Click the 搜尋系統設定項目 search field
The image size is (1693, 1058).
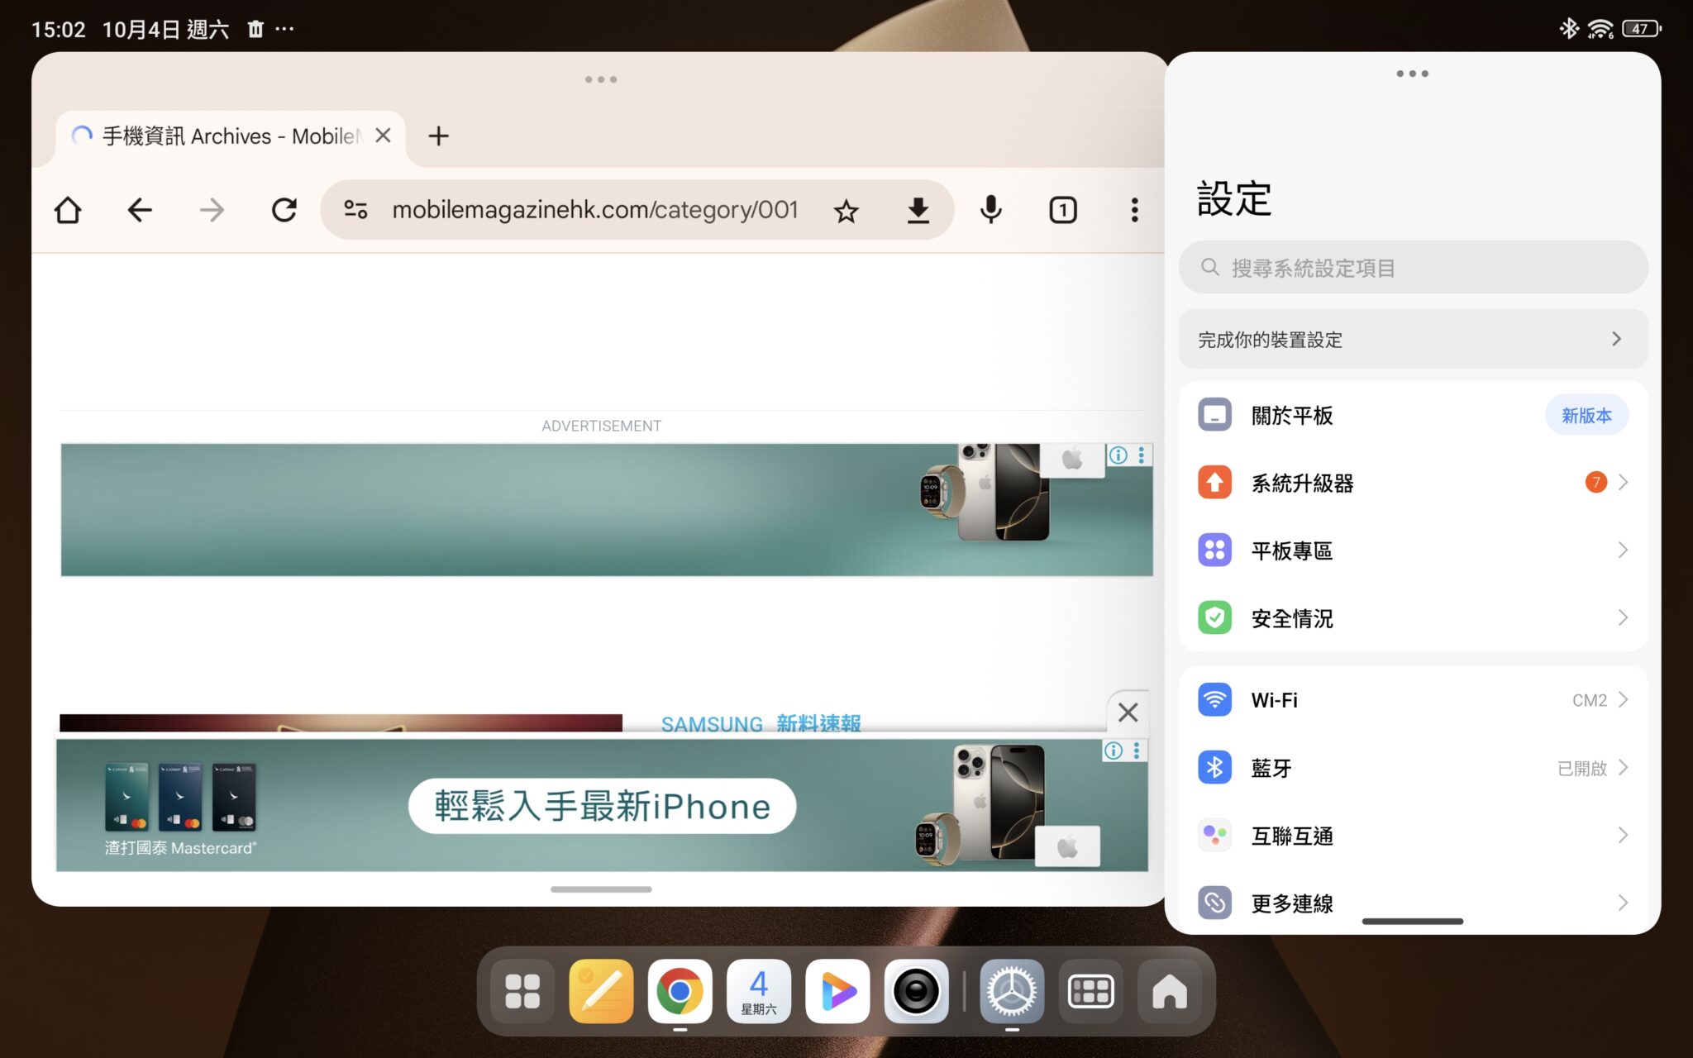(x=1411, y=267)
